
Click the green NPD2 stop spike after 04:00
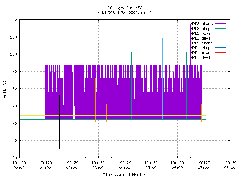pyautogui.click(x=132, y=86)
